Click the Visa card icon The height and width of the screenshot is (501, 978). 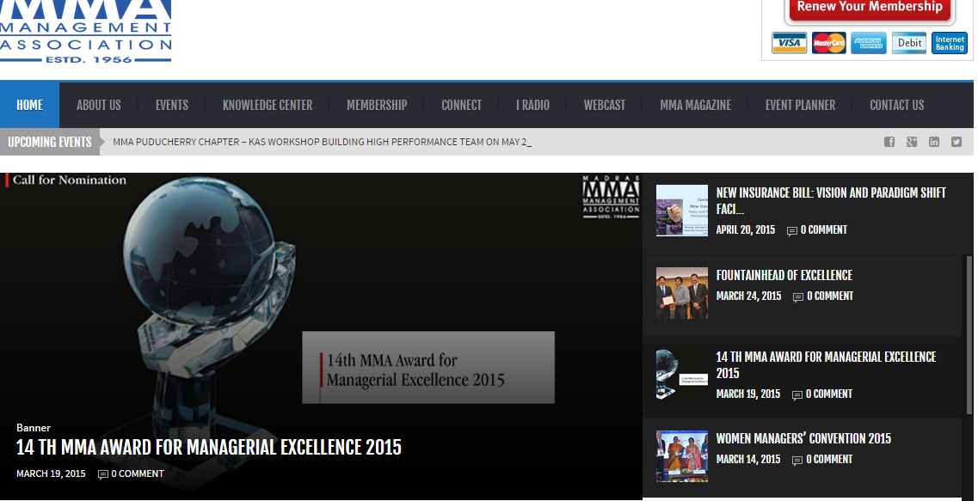789,43
